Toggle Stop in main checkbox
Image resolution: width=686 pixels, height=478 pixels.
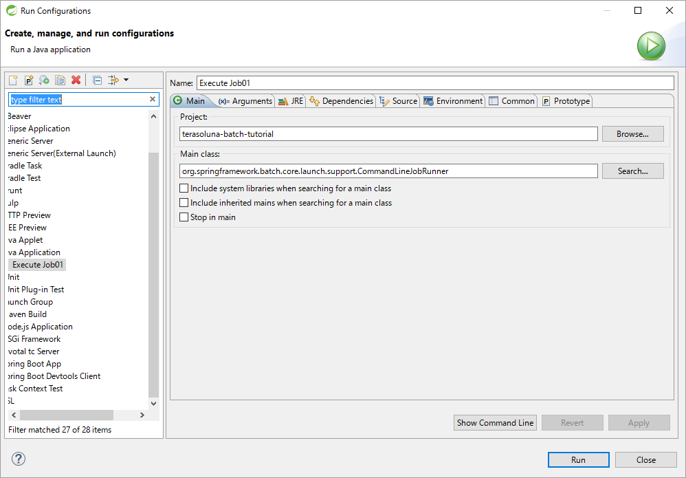(184, 217)
